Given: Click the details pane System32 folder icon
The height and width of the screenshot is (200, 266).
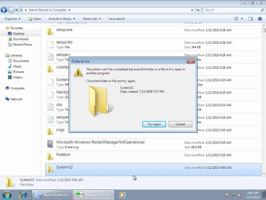Looking at the screenshot, I should click(9, 182).
